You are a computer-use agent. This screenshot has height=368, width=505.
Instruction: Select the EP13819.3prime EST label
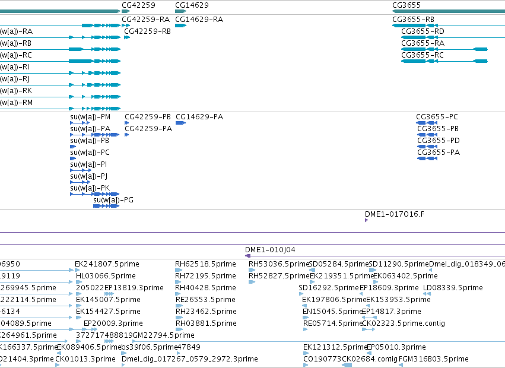click(134, 288)
